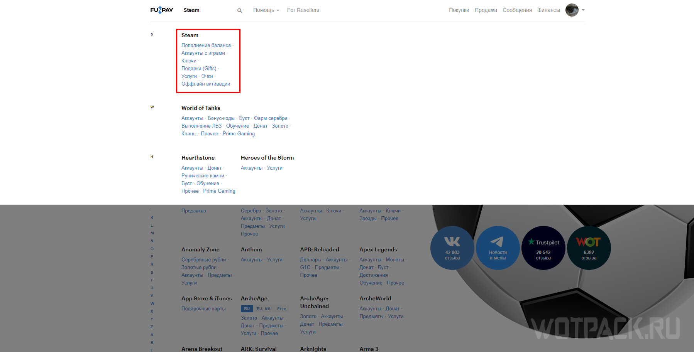Click the FunPay logo
This screenshot has height=352, width=694.
(x=161, y=10)
